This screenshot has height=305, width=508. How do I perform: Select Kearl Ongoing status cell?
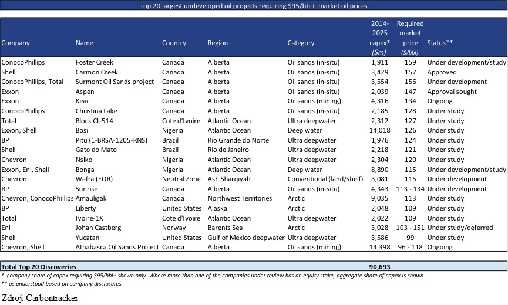[x=440, y=101]
